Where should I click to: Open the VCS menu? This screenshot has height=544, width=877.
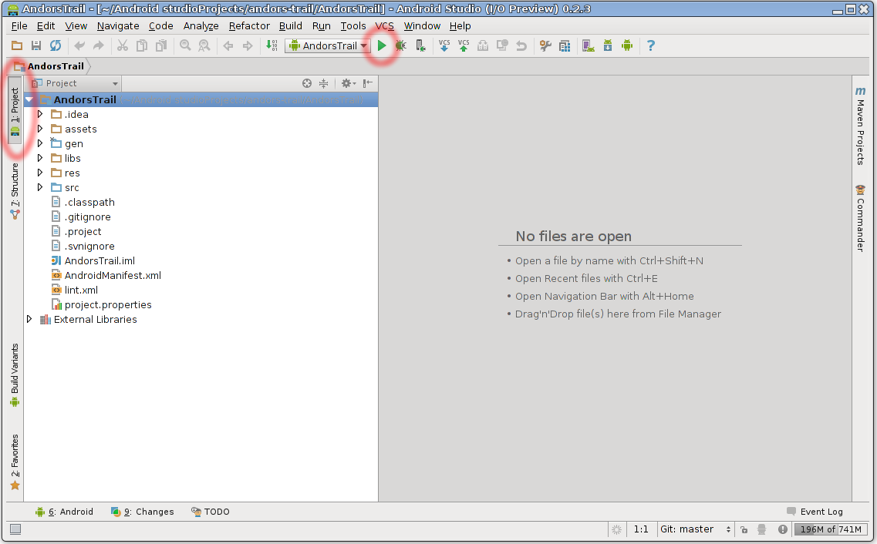coord(384,25)
